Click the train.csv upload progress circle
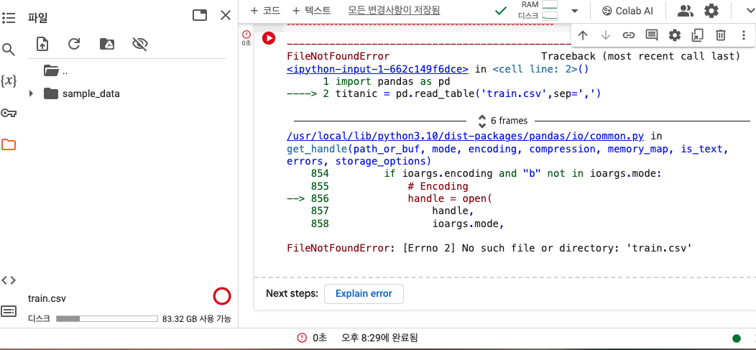Image resolution: width=756 pixels, height=350 pixels. 222,297
